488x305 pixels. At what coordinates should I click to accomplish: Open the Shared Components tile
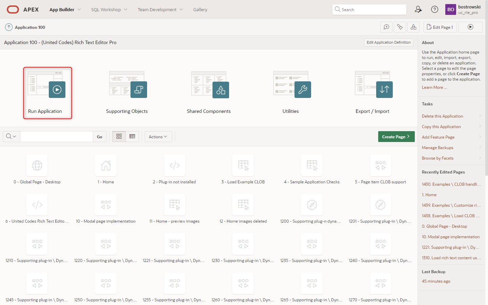209,93
